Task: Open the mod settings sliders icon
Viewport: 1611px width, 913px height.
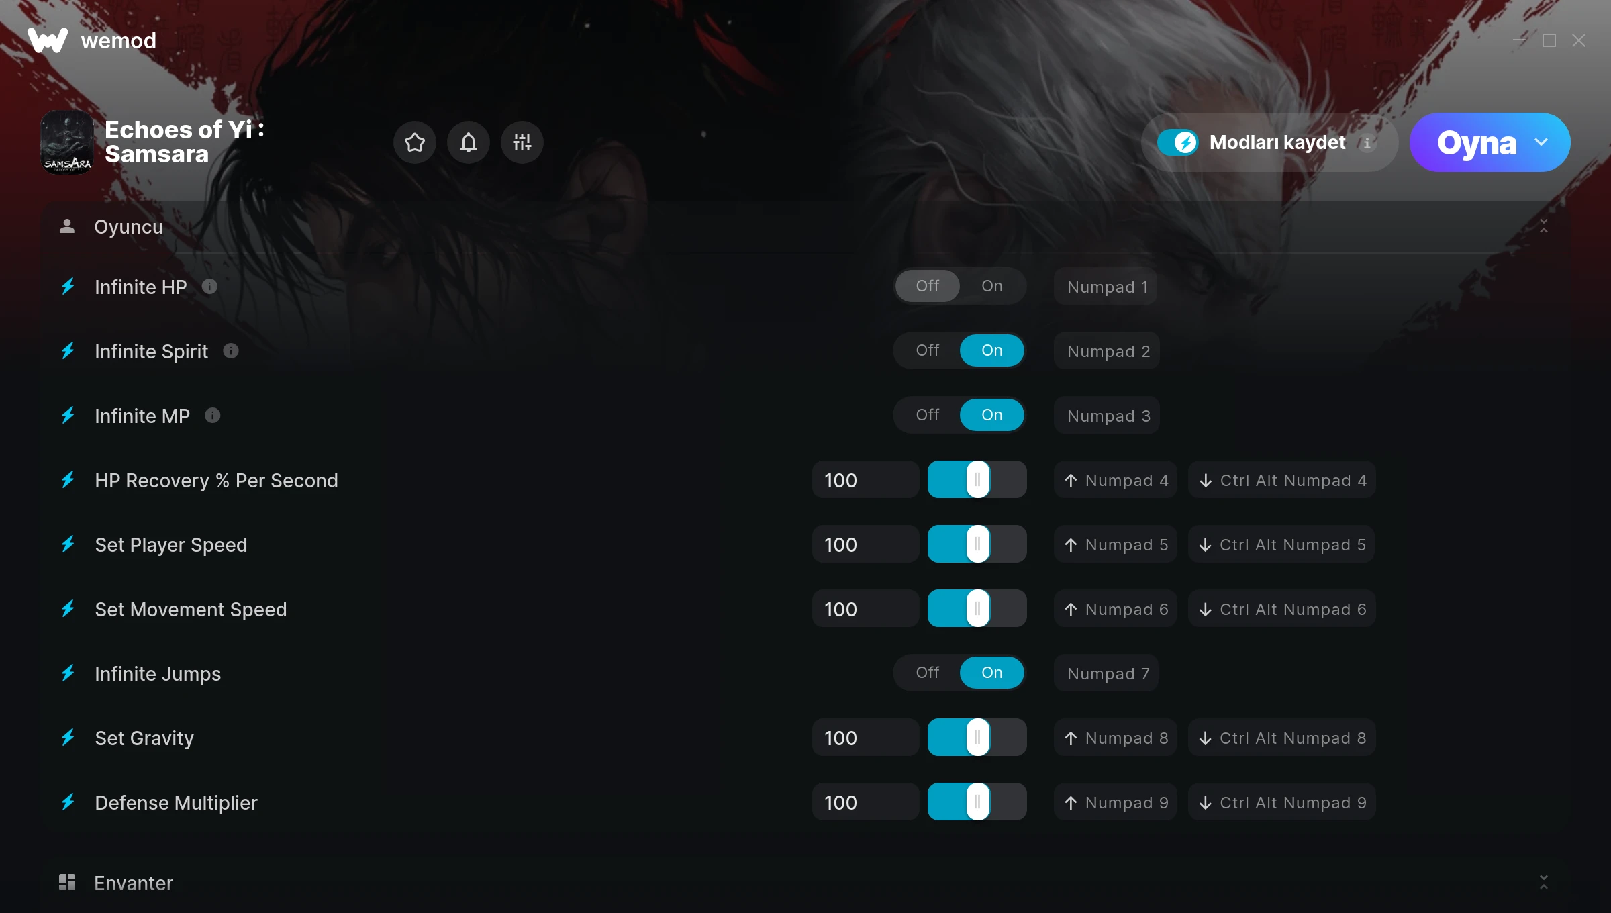Action: point(522,142)
